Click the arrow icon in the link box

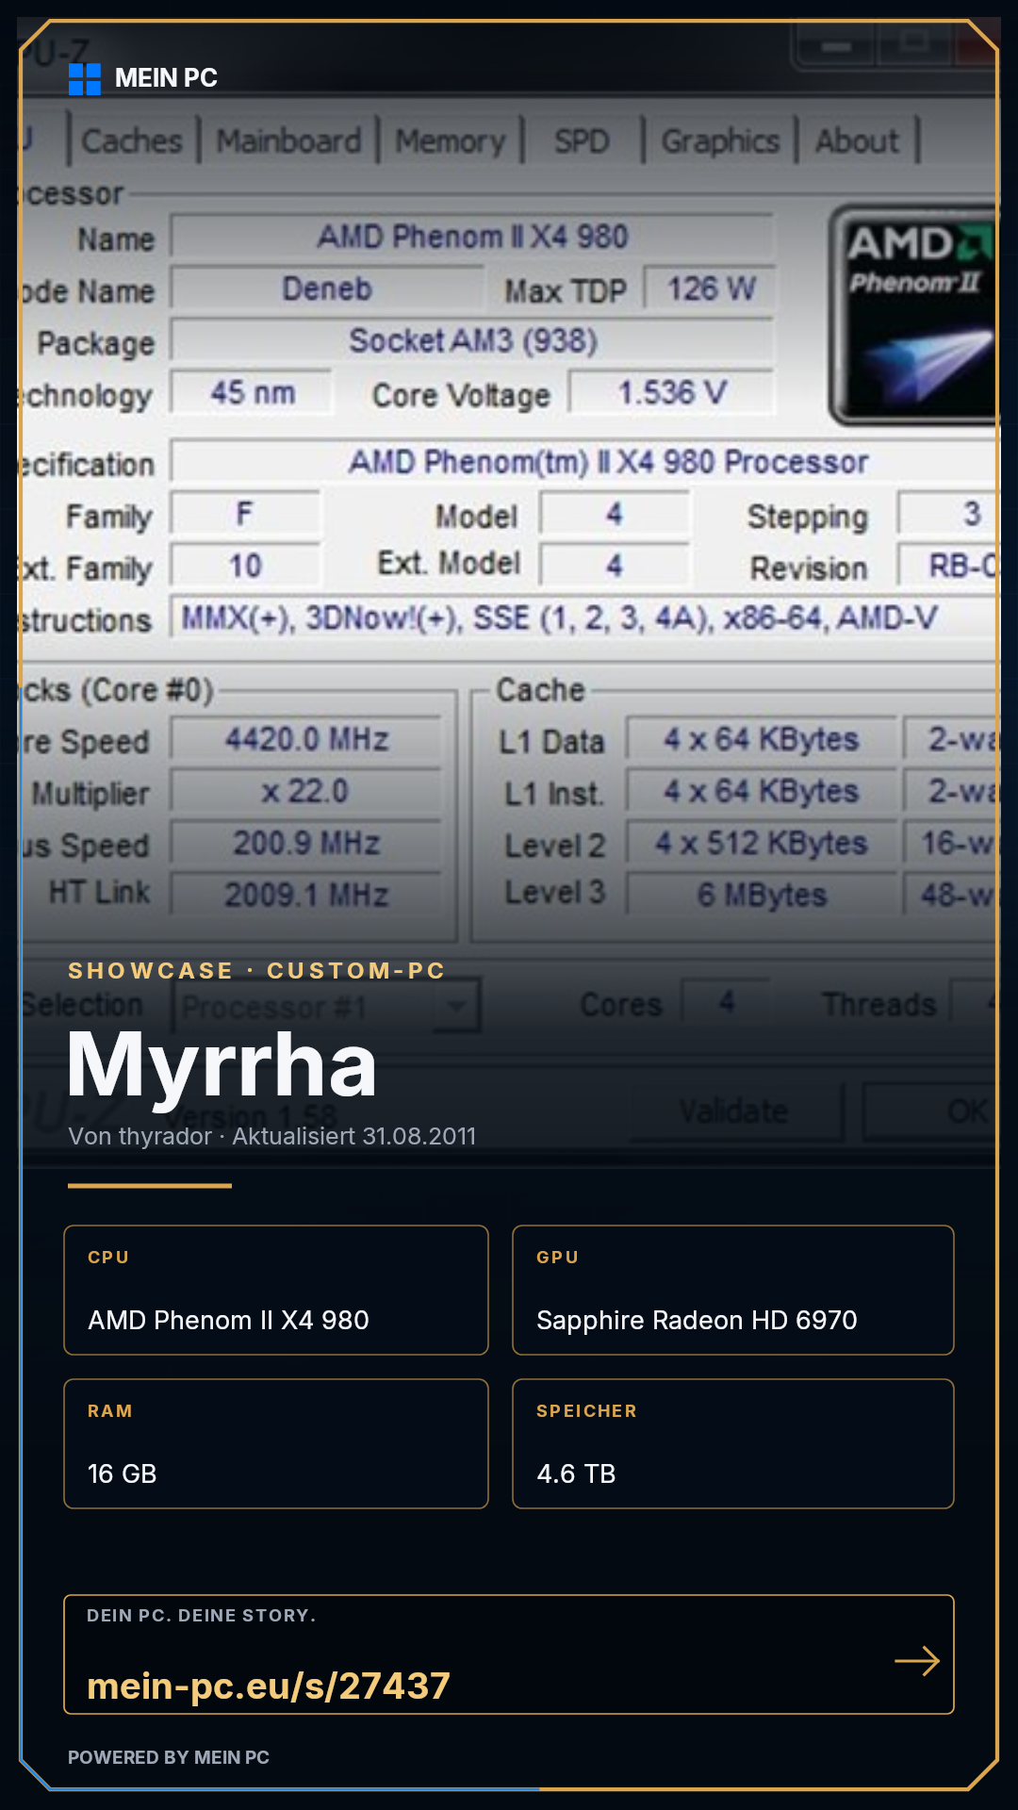click(x=917, y=1661)
